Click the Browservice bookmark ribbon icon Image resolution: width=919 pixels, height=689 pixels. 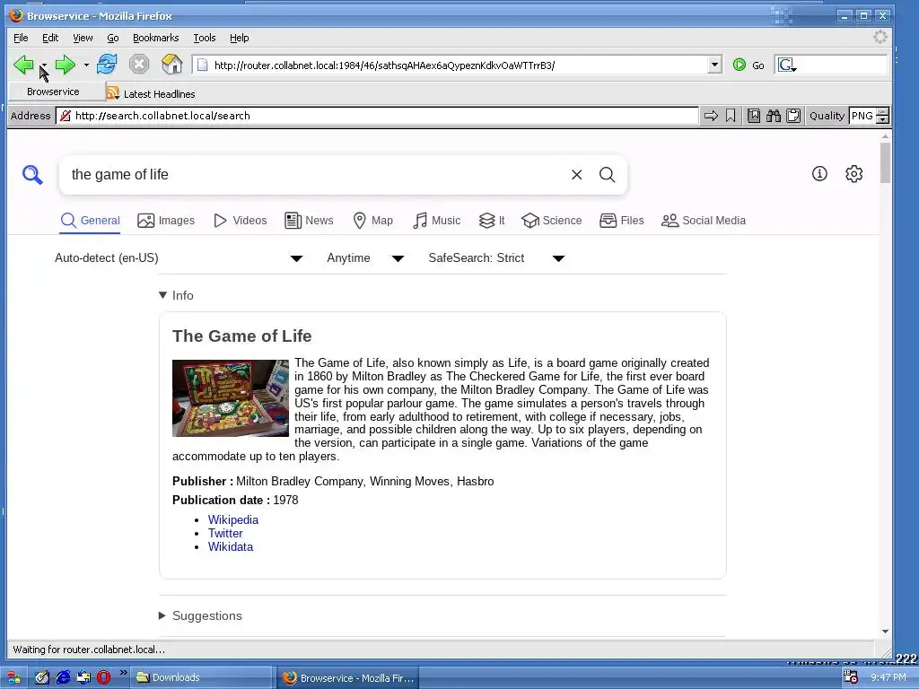pyautogui.click(x=731, y=116)
